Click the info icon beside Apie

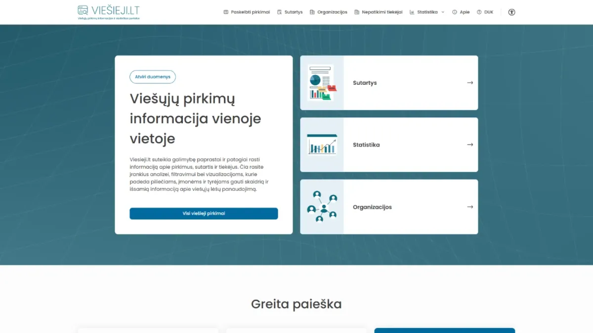(x=455, y=12)
